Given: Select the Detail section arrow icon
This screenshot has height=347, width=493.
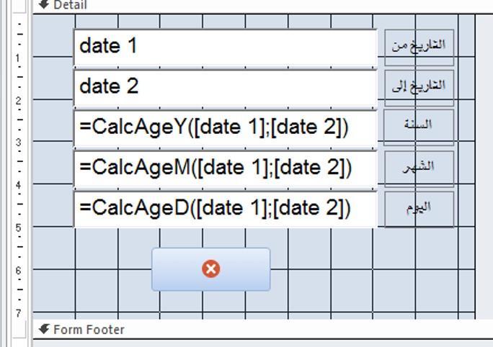Looking at the screenshot, I should 44,4.
